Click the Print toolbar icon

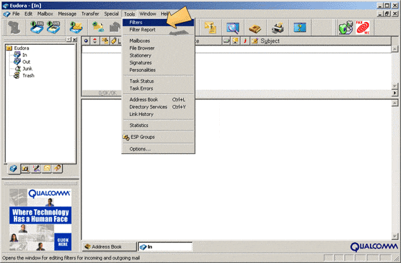point(277,28)
